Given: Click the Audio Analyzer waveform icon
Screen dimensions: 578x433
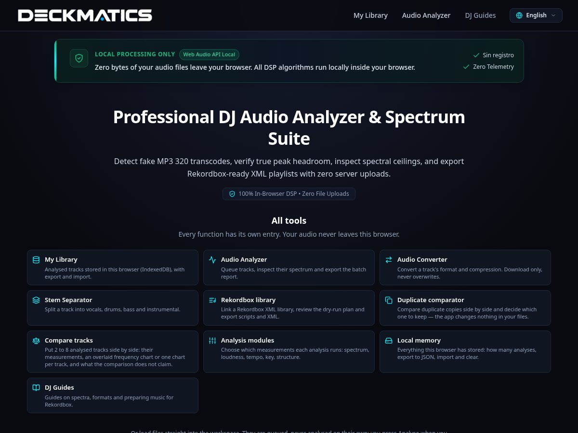Looking at the screenshot, I should [x=212, y=260].
